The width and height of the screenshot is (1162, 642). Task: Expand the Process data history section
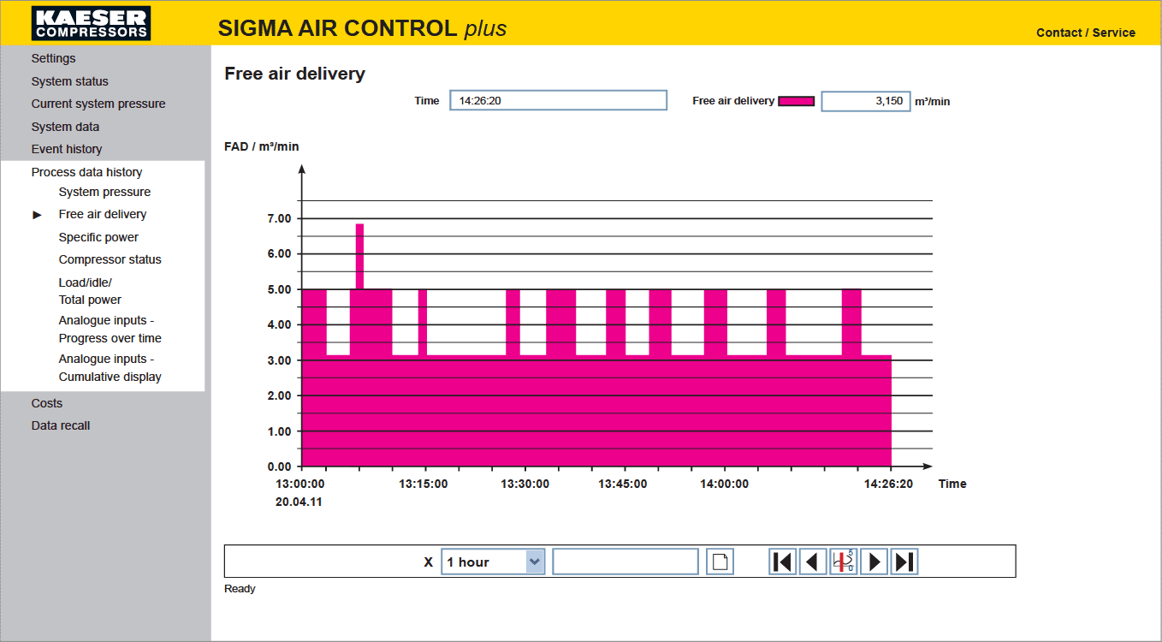(x=86, y=172)
